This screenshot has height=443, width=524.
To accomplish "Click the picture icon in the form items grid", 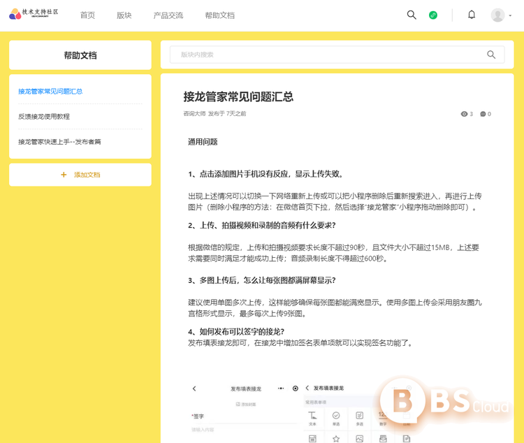I will (x=360, y=439).
